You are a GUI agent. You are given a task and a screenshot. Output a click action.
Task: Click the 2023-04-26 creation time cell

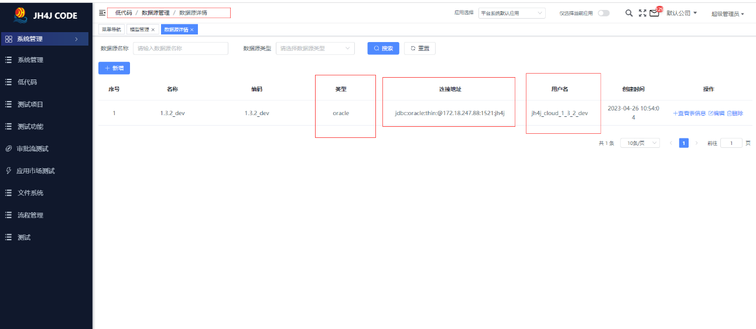tap(633, 113)
